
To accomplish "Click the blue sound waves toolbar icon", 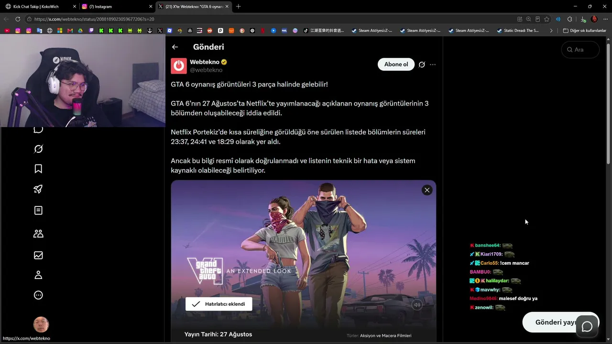I will pyautogui.click(x=558, y=19).
